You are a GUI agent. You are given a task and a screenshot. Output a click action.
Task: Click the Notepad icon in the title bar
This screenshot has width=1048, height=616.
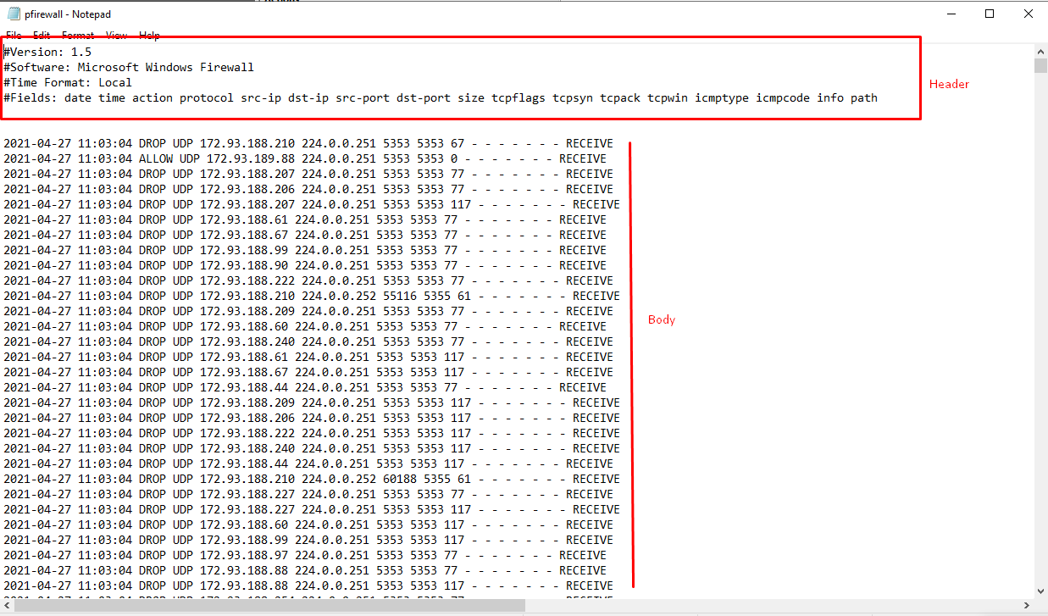pyautogui.click(x=14, y=14)
